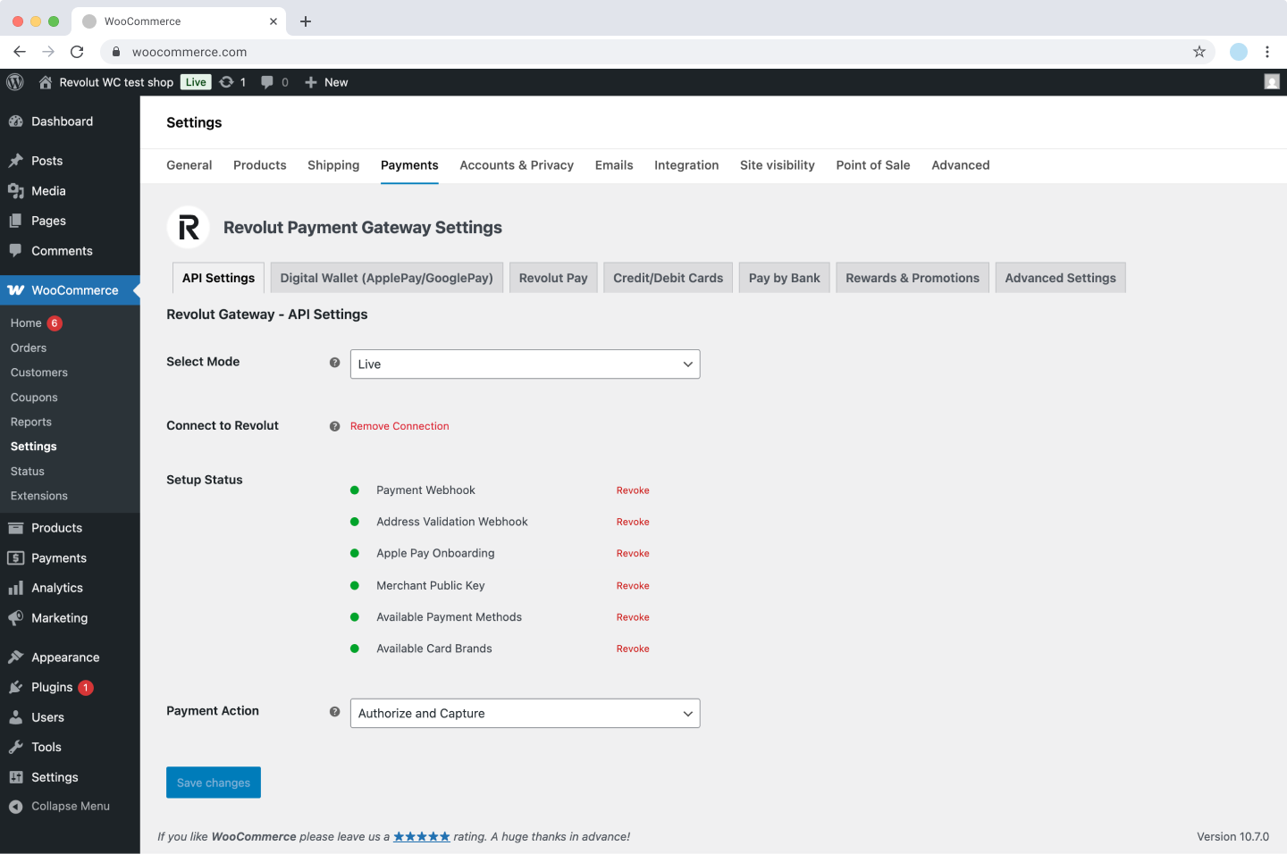The image size is (1287, 854).
Task: Select the Revolut Pay tab
Action: click(x=553, y=278)
